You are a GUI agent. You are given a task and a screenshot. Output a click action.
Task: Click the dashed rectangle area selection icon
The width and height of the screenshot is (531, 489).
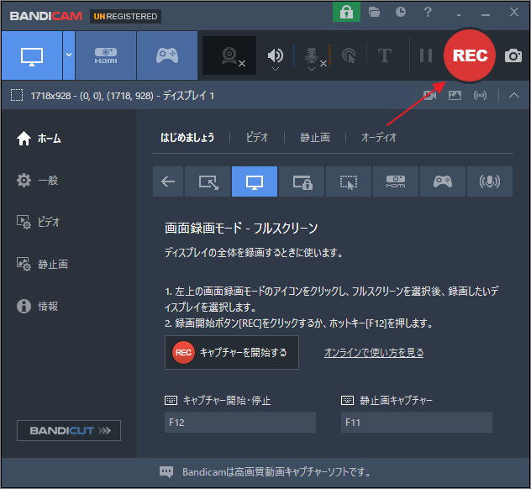point(17,96)
